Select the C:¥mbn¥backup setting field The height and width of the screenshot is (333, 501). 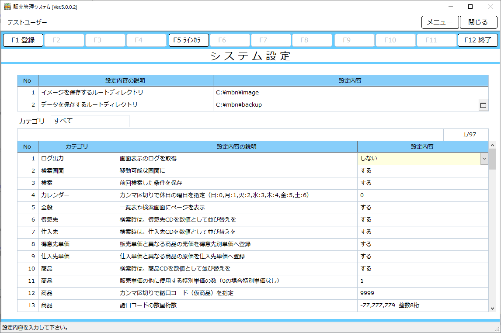pyautogui.click(x=346, y=105)
